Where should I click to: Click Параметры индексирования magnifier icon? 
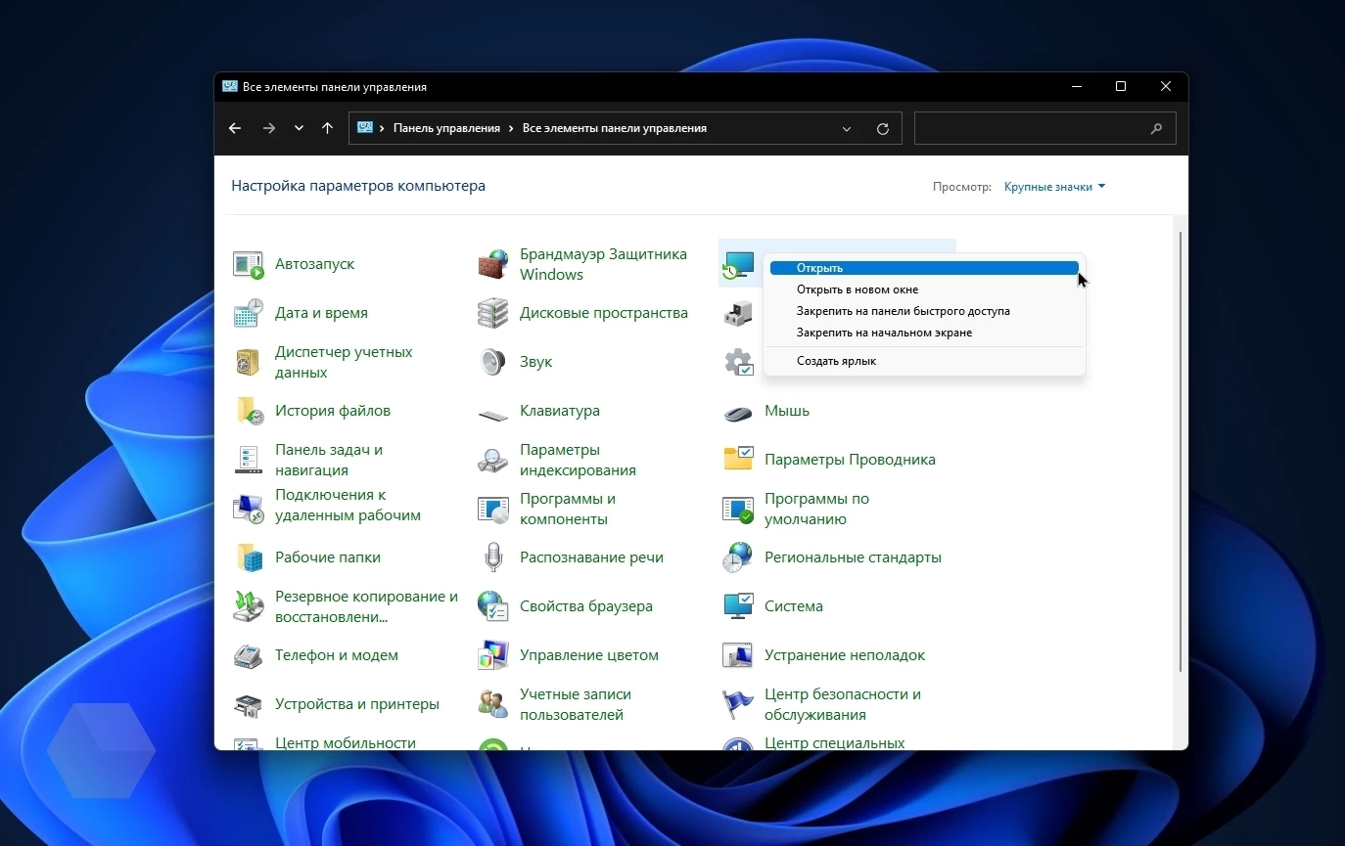pyautogui.click(x=493, y=460)
